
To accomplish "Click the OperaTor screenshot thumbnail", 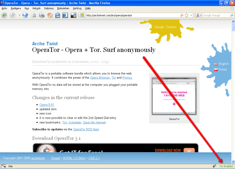I will coord(174,96).
